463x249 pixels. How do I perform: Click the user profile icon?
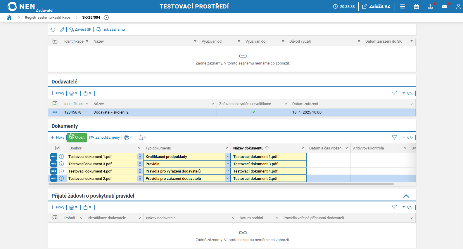458,6
